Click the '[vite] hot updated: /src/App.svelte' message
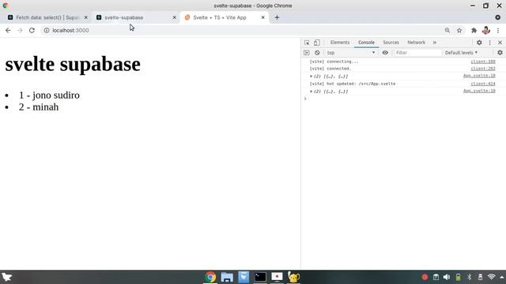506x284 pixels. (353, 84)
